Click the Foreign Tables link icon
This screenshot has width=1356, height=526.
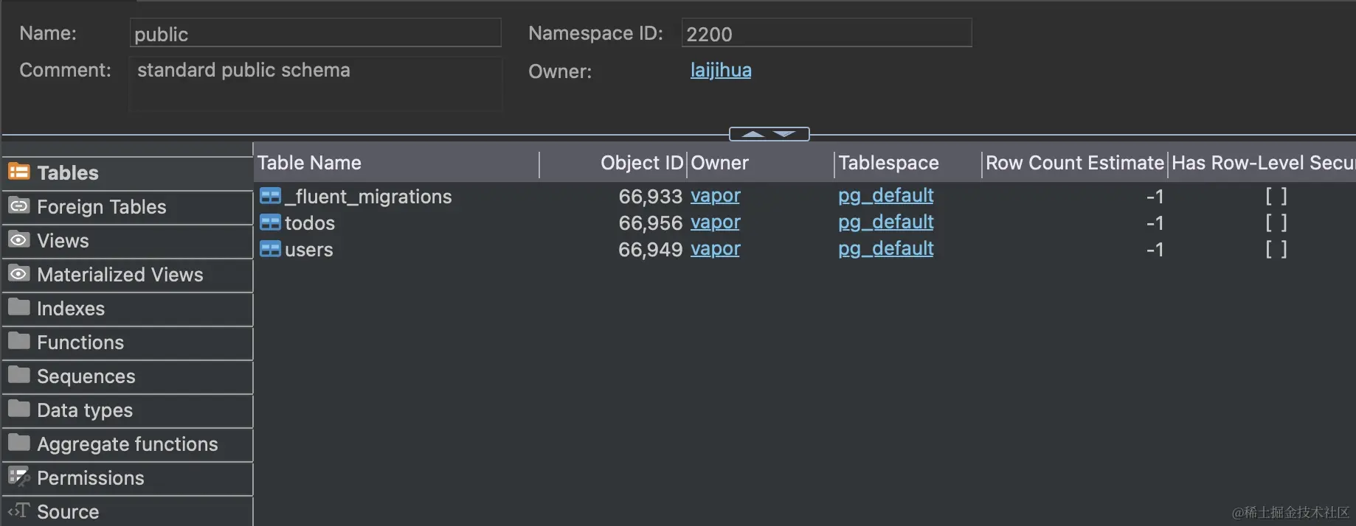click(19, 206)
